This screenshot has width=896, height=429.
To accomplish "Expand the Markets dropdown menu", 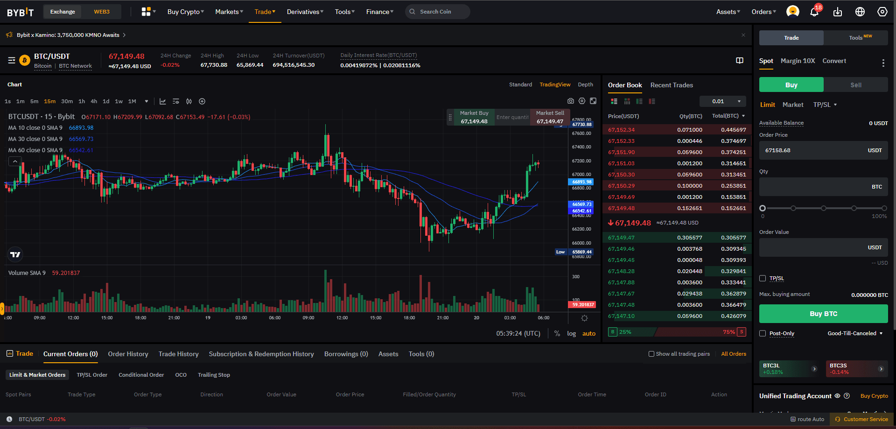I will pyautogui.click(x=229, y=12).
